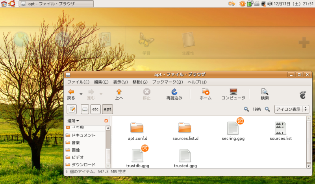Click the sidebar scrollbar down arrow

[108, 166]
